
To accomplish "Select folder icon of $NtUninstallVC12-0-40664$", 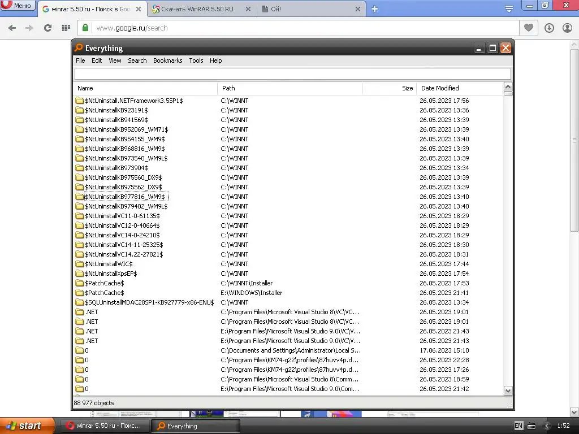I will [79, 225].
